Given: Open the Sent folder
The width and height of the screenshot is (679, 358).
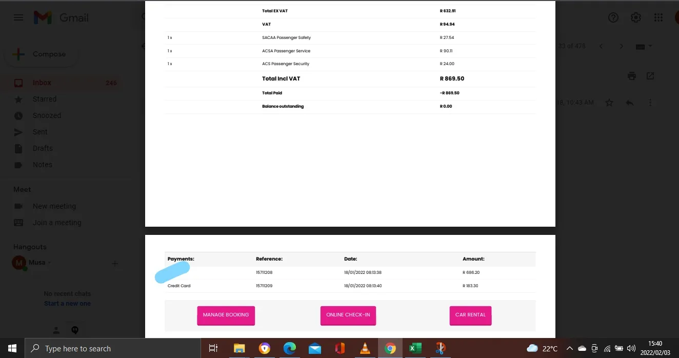Looking at the screenshot, I should point(40,132).
